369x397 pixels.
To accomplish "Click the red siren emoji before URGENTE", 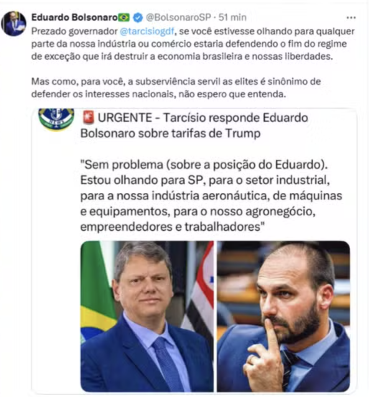I will 89,118.
